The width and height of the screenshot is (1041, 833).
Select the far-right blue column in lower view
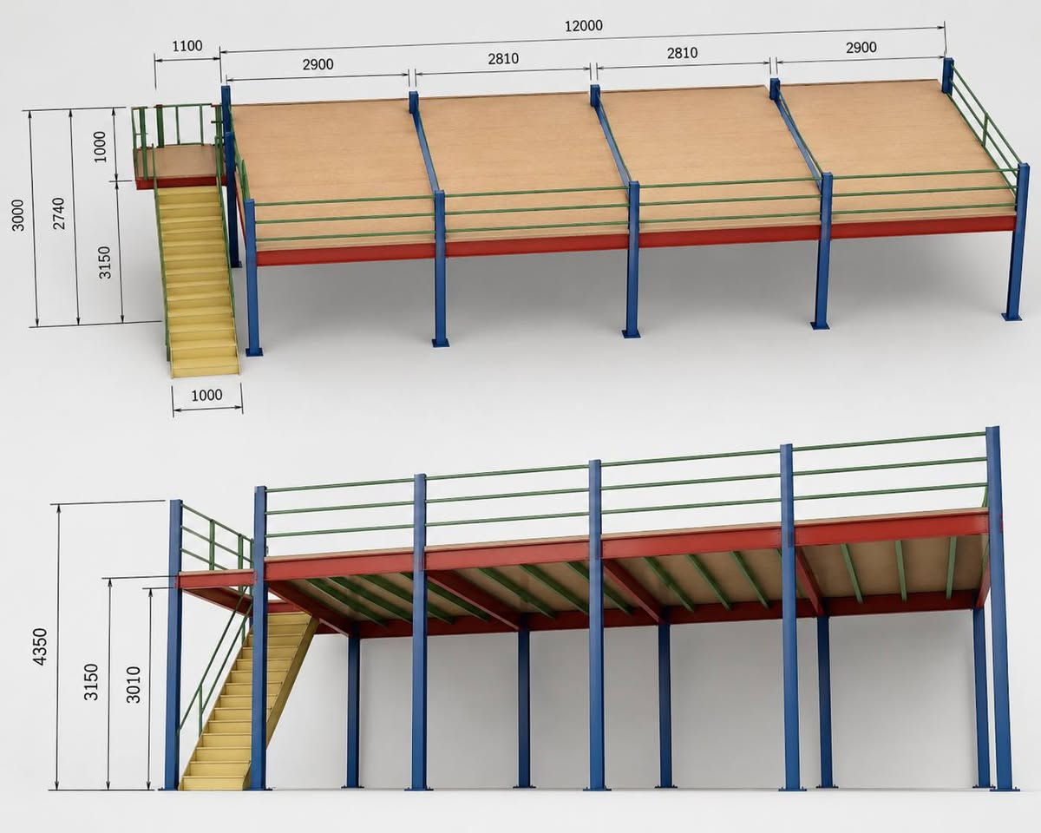999,608
